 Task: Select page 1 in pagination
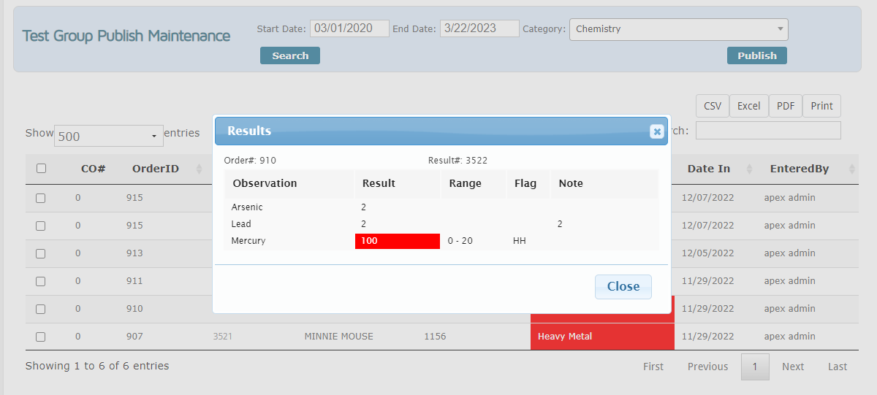click(x=755, y=367)
